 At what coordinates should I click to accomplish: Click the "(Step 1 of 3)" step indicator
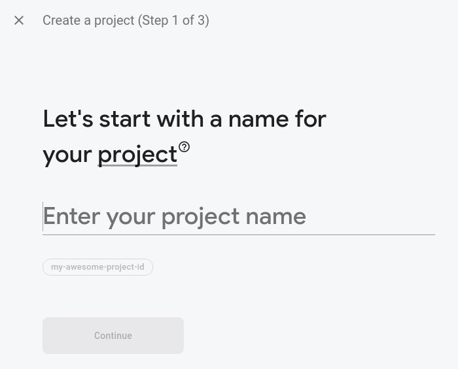click(x=173, y=20)
